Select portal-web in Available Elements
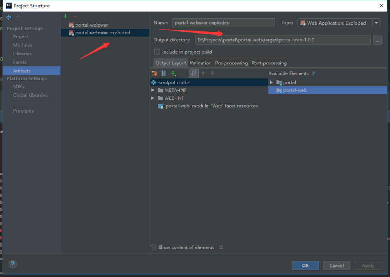The image size is (390, 277). [x=328, y=90]
